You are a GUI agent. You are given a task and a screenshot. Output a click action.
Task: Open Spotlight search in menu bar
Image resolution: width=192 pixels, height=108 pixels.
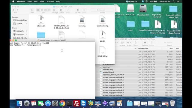(174, 1)
